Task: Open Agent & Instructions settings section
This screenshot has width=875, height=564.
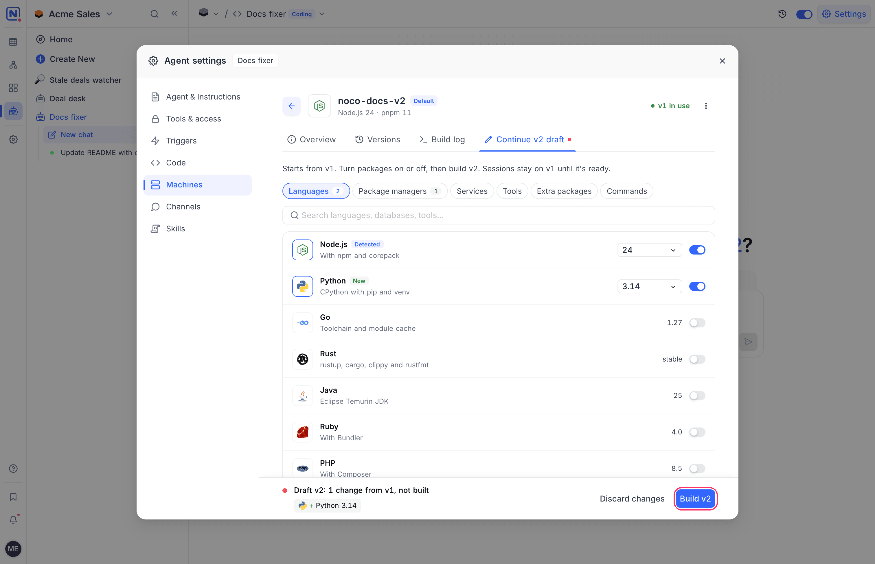Action: [198, 97]
